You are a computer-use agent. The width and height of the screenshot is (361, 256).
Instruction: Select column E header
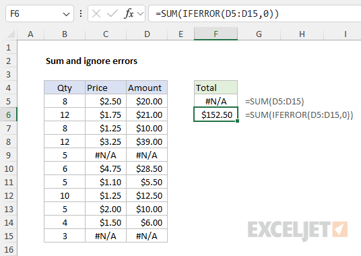point(180,34)
